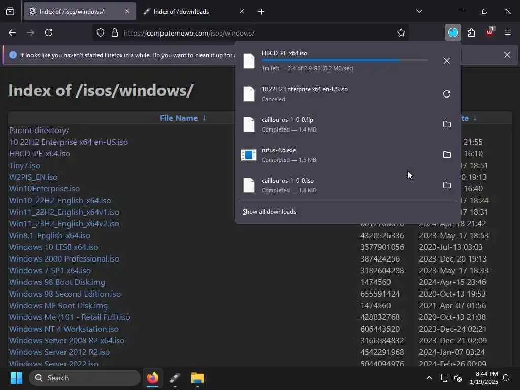
Task: Click the site security padlock icon
Action: point(115,33)
